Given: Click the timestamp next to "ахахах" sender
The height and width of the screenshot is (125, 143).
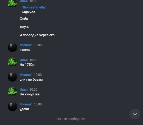Looking at the screenshot, I should pyautogui.click(x=38, y=45).
